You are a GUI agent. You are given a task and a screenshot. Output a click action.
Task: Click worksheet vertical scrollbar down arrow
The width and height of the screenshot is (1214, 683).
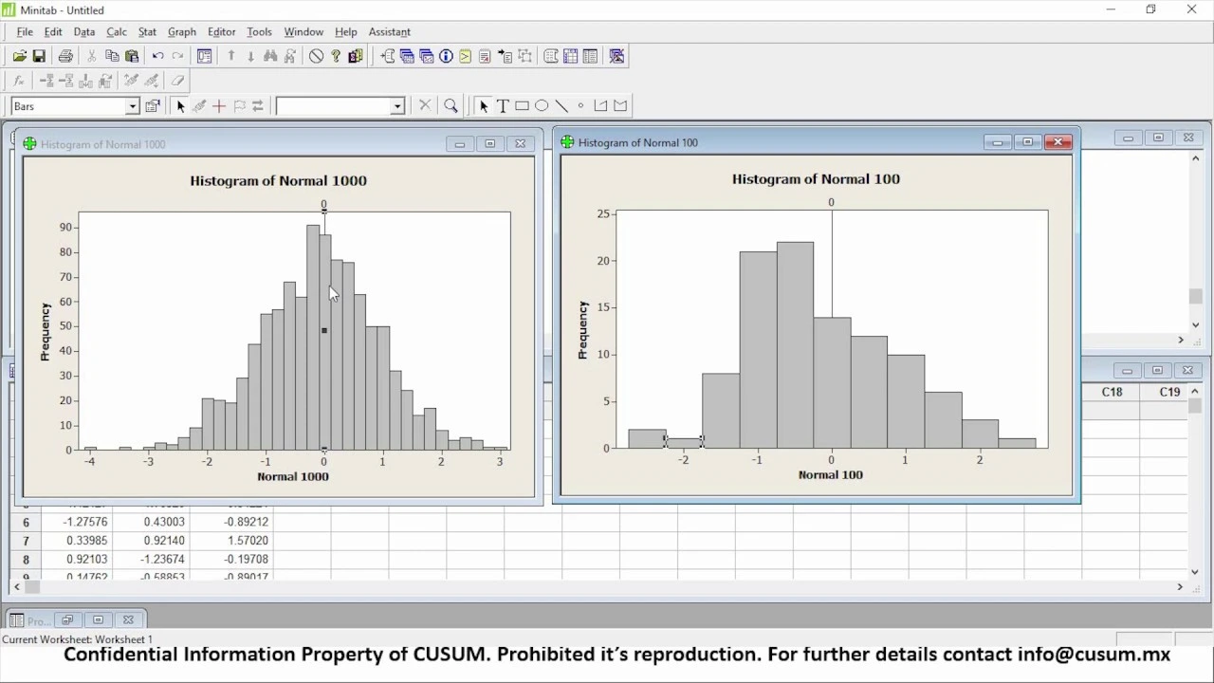[1195, 571]
